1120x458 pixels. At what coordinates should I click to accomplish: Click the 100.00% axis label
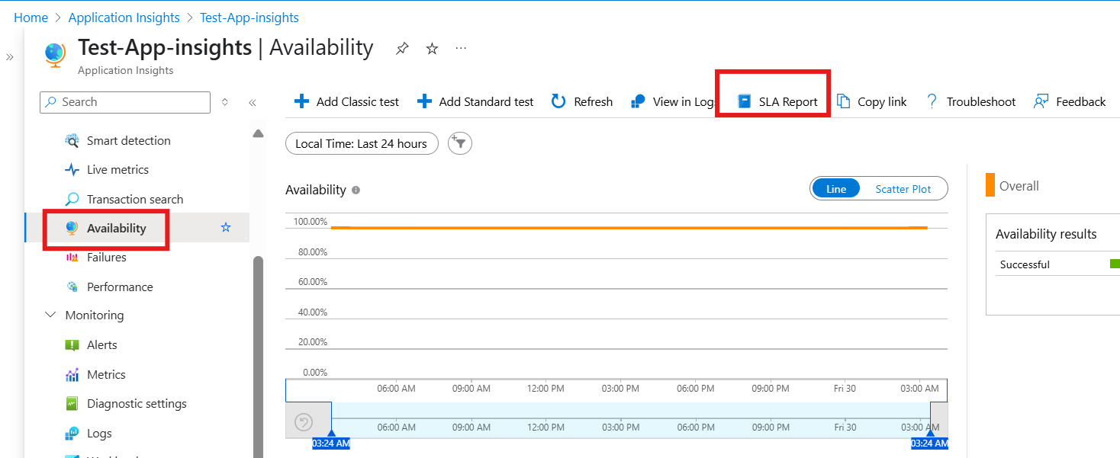311,222
